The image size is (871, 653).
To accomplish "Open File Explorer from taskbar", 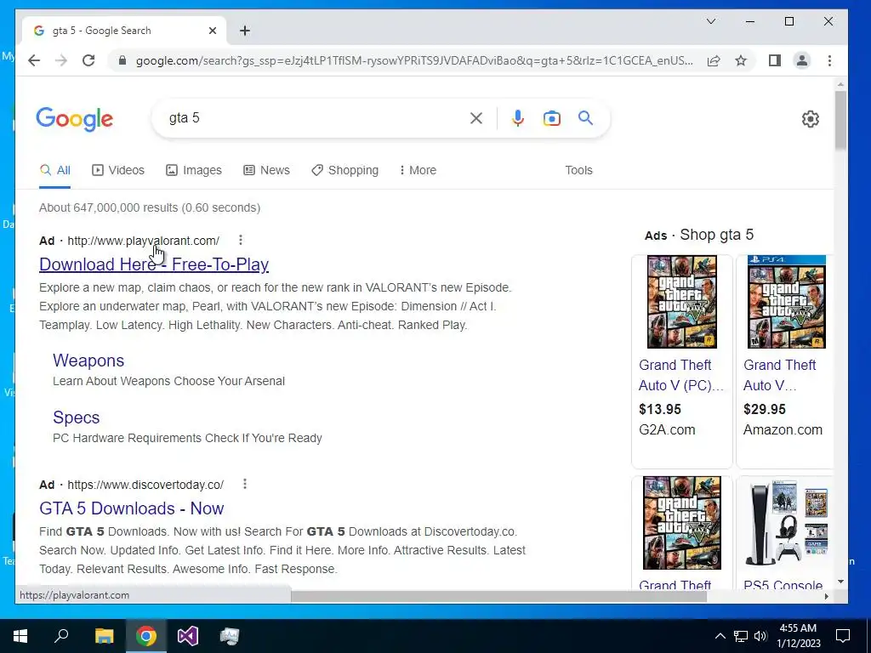I will point(104,636).
